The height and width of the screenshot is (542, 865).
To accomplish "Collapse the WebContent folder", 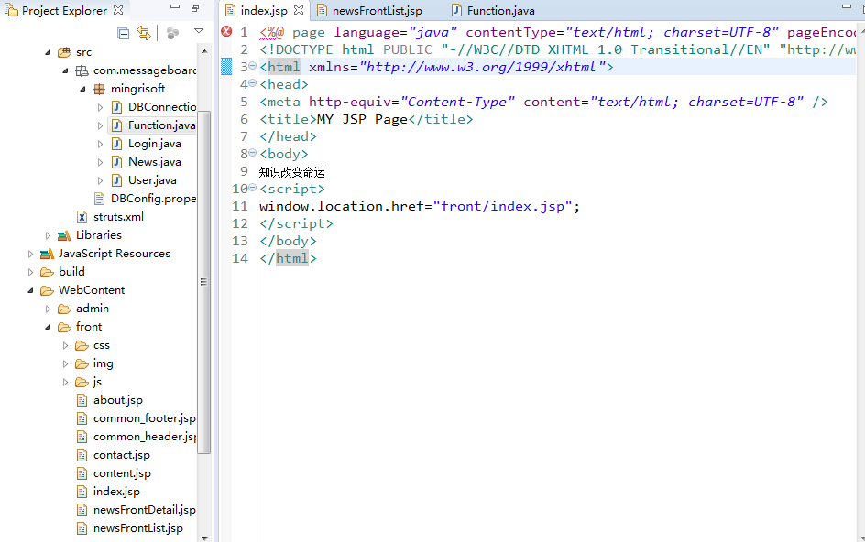I will pos(30,290).
